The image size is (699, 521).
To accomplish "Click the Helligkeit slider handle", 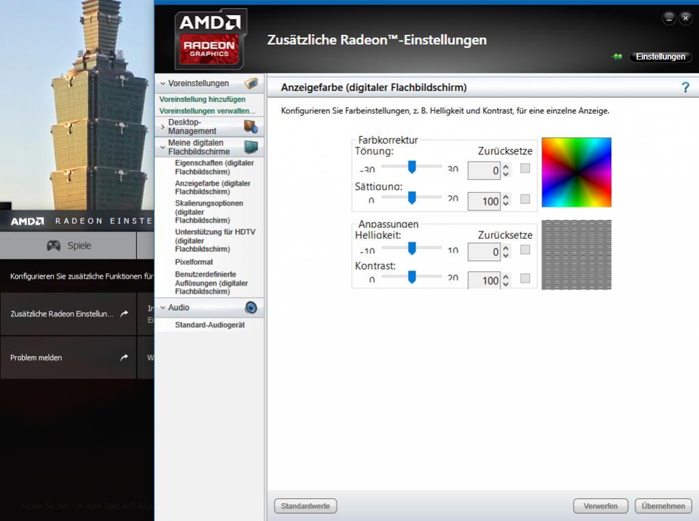I will (x=412, y=249).
